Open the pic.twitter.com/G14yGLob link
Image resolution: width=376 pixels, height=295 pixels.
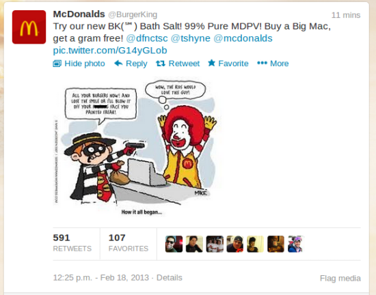(x=110, y=51)
